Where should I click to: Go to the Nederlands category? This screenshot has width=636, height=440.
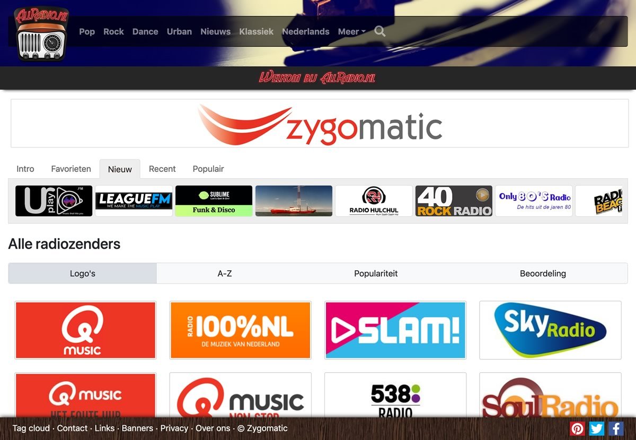[306, 32]
